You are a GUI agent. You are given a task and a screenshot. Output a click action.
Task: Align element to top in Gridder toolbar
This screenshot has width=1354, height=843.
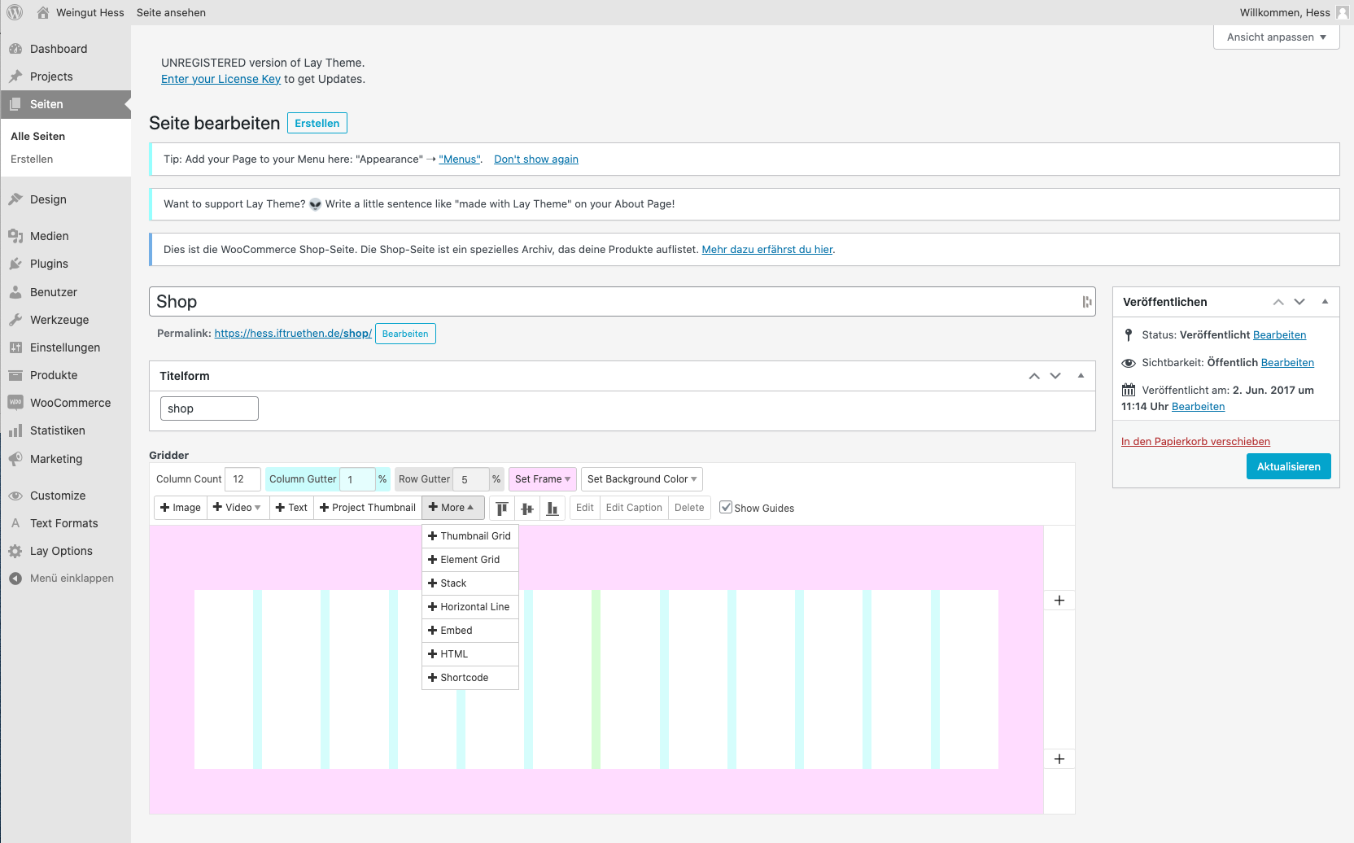coord(502,509)
